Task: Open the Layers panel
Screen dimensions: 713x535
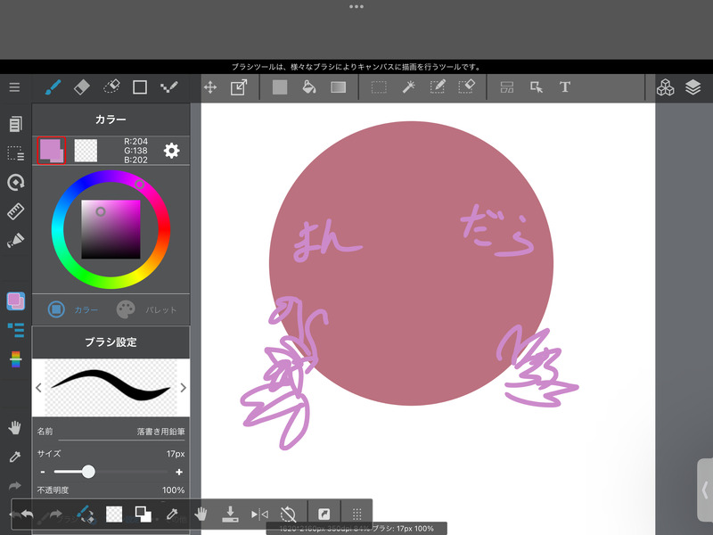Action: point(693,86)
